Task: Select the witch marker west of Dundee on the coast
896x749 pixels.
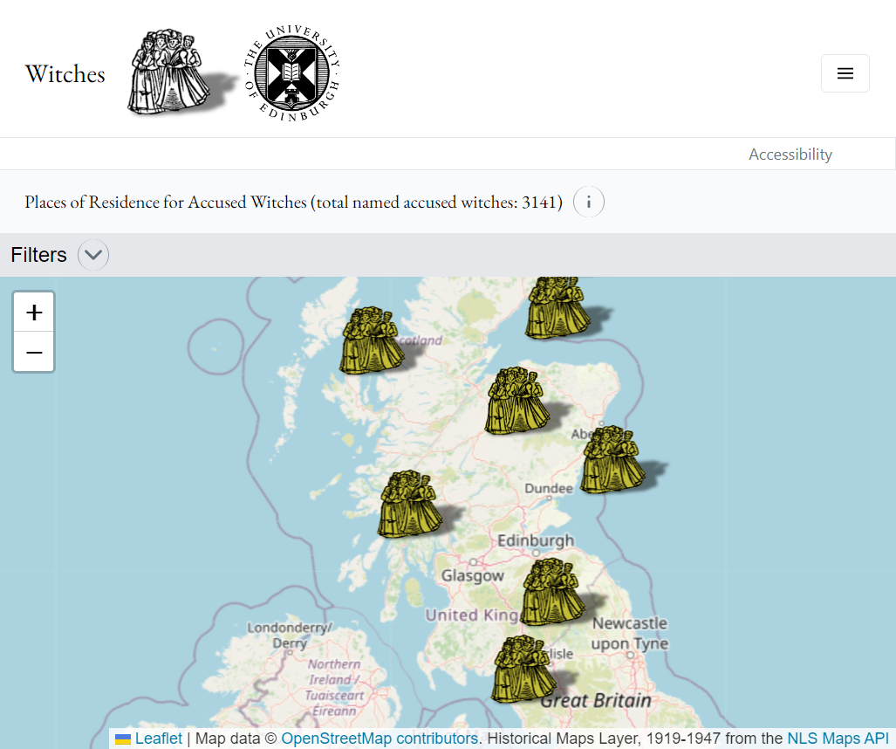Action: pos(410,505)
